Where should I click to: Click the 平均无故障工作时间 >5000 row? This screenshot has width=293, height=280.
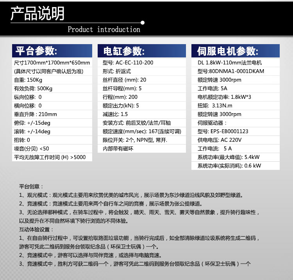[49, 157]
